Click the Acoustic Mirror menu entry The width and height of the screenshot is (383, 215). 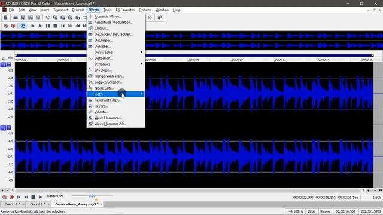coord(116,16)
